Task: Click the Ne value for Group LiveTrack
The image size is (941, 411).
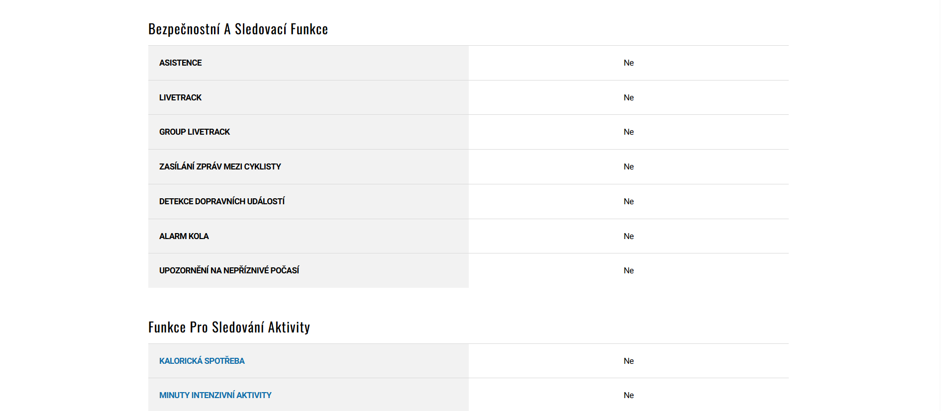Action: click(x=628, y=132)
